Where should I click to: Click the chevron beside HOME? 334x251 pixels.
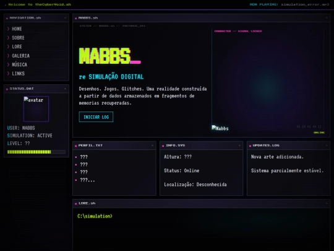pyautogui.click(x=8, y=29)
